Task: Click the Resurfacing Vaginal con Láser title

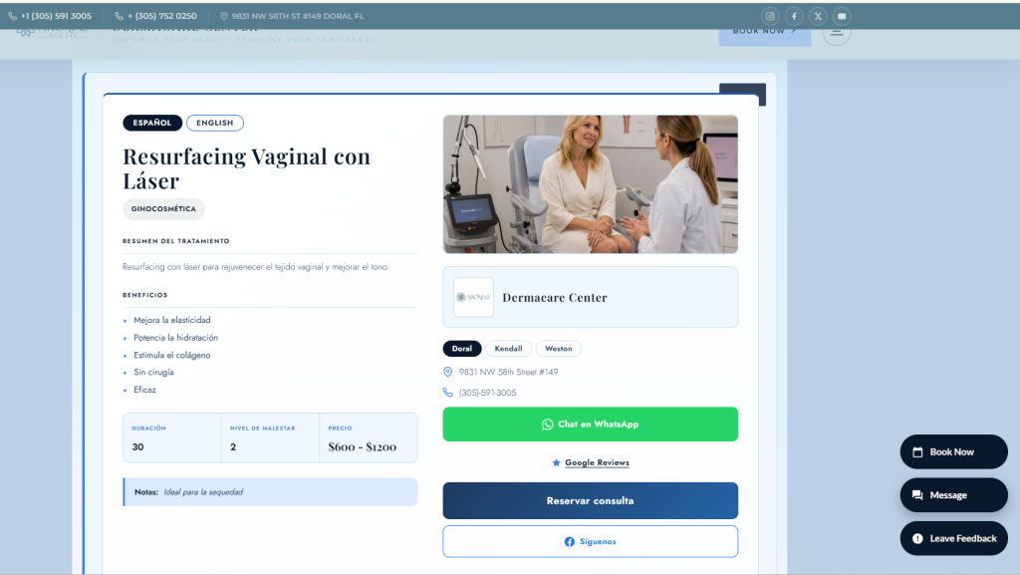Action: point(247,168)
